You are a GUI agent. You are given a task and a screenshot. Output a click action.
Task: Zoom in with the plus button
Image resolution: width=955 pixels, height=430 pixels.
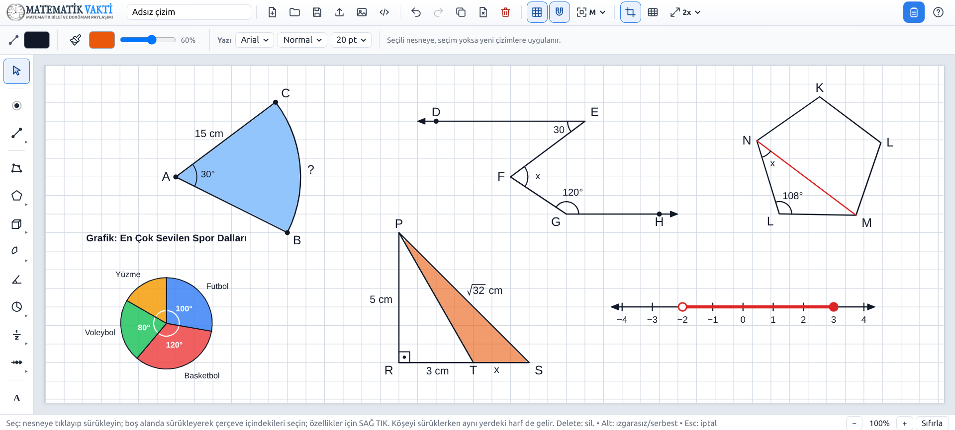[x=904, y=424]
